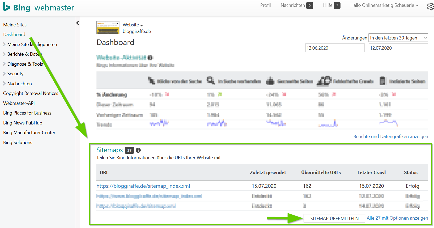Open Bing Places for Business

coord(27,113)
